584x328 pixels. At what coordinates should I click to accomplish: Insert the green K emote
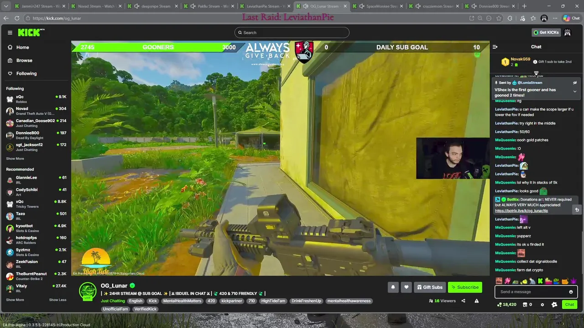540,281
